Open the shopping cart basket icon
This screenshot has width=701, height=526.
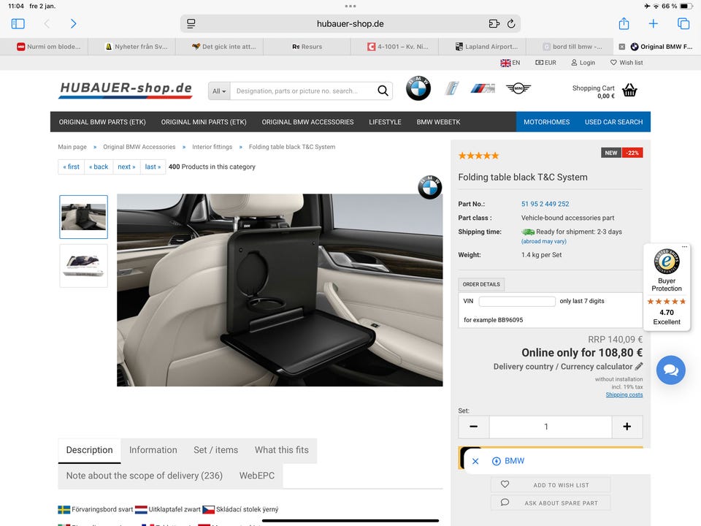point(629,91)
